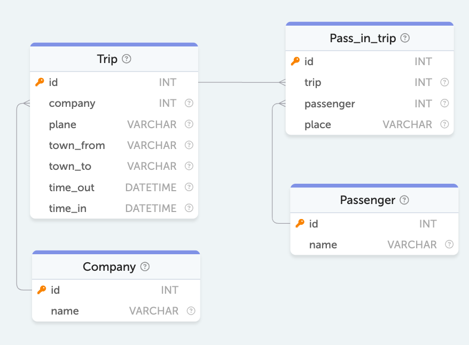
Task: Click help icon for Company name column
Action: click(191, 311)
